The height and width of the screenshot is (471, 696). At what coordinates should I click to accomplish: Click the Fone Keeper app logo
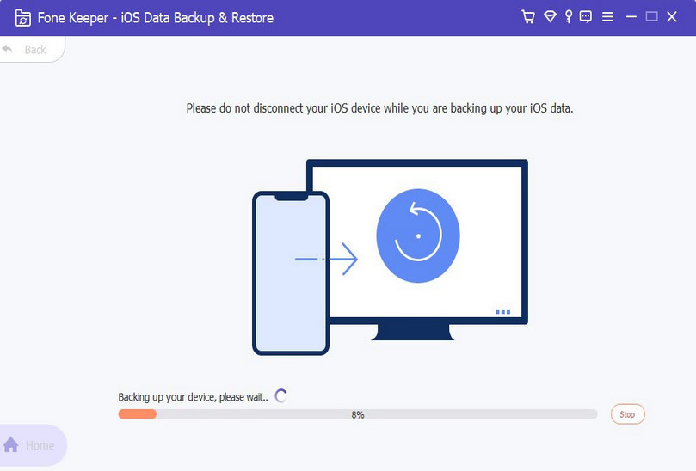click(x=23, y=16)
